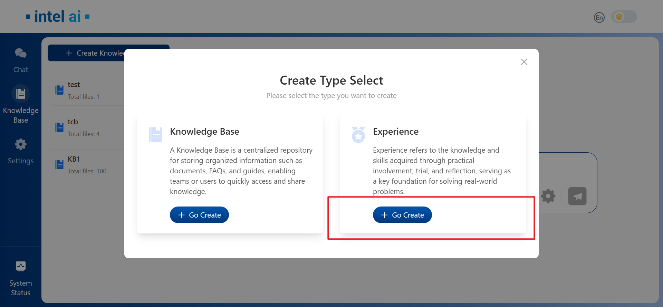The image size is (663, 307).
Task: Click the Experience medal icon
Action: [358, 135]
